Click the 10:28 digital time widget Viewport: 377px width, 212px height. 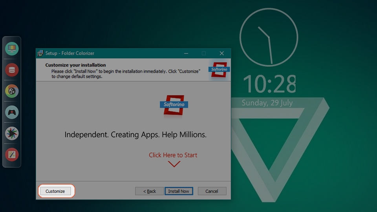269,84
